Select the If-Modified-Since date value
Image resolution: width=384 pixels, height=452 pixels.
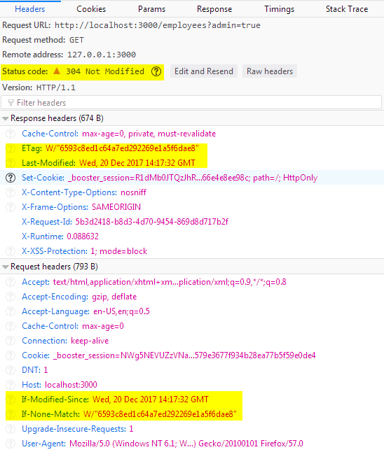(151, 400)
